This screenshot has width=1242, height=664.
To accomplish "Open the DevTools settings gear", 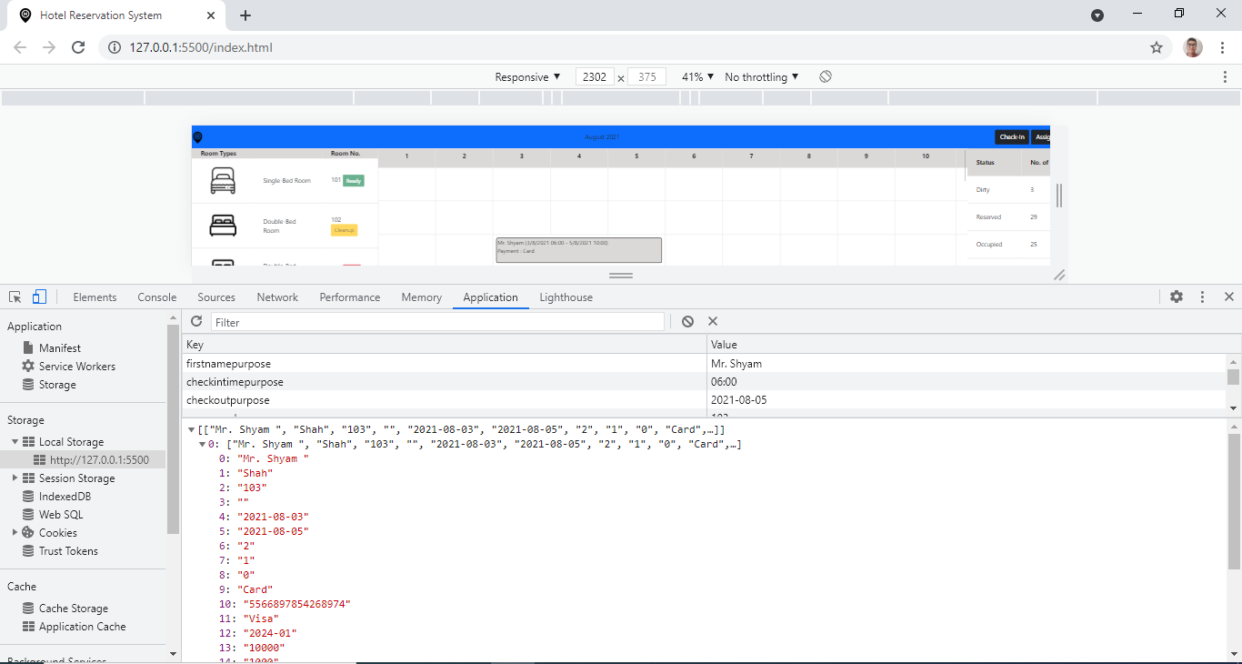I will [1177, 297].
